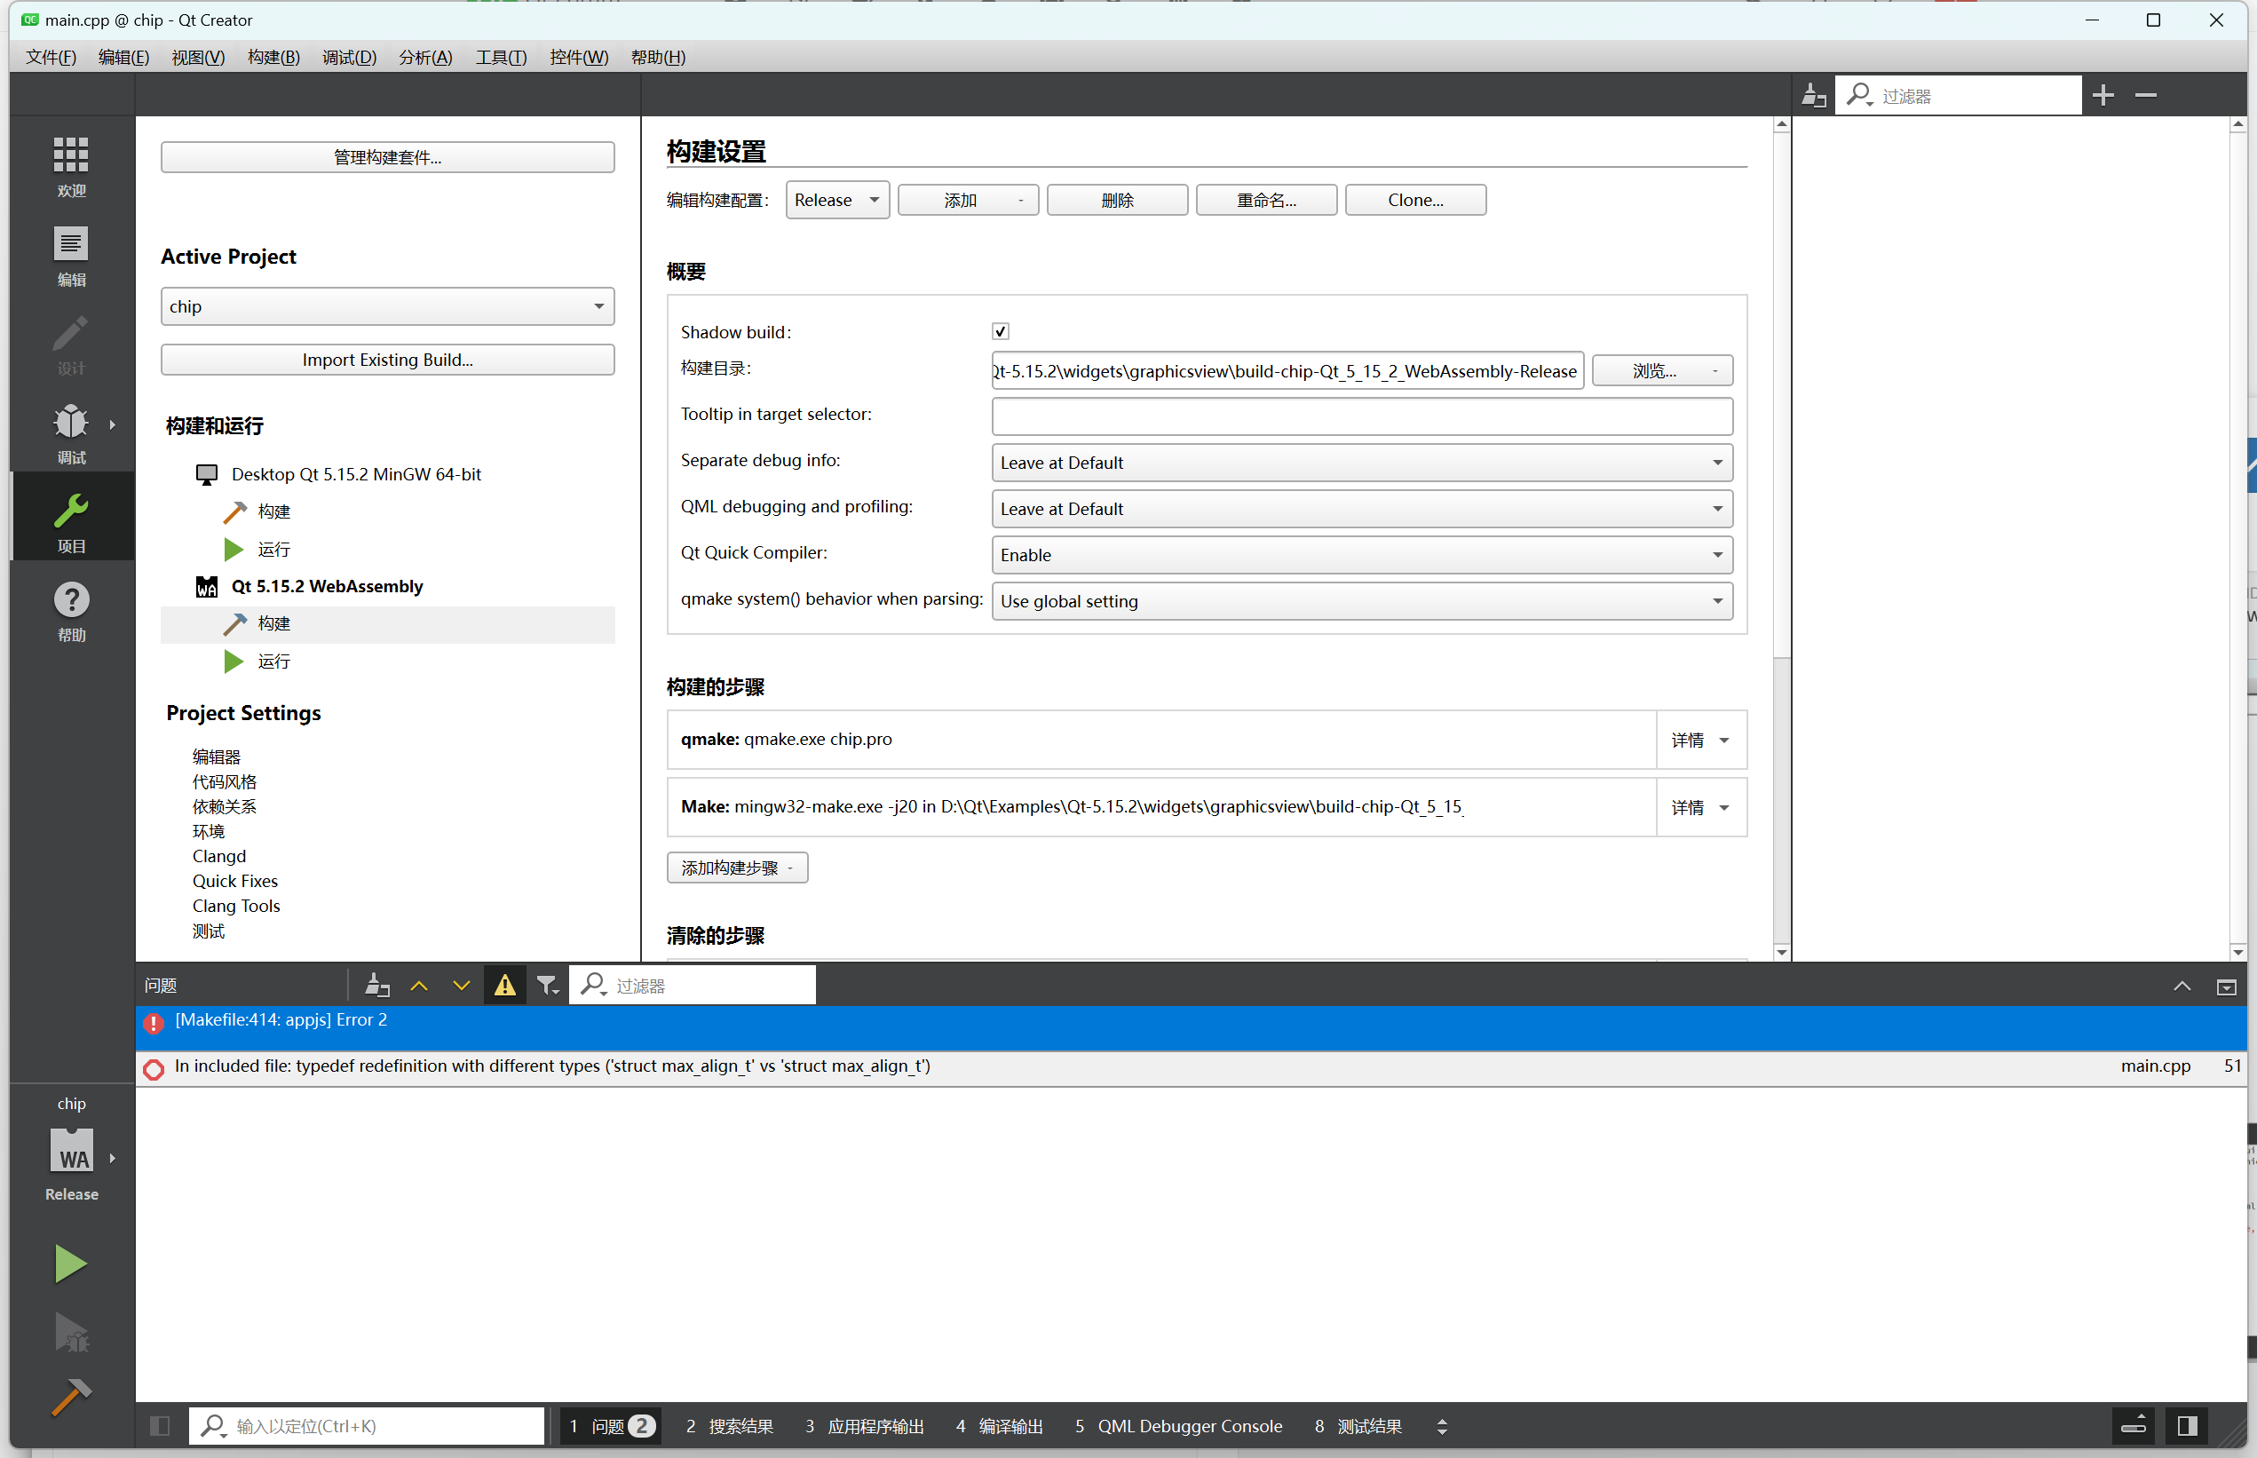Switch to Search Results (搜索结果) tab
Viewport: 2257px width, 1458px height.
[x=729, y=1426]
